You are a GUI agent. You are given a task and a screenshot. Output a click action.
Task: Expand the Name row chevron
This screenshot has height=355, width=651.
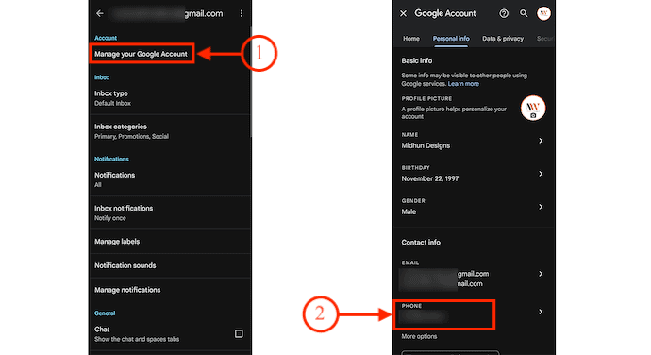tap(541, 141)
